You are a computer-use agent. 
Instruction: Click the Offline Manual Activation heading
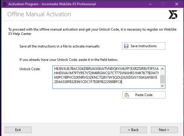pos(39,14)
